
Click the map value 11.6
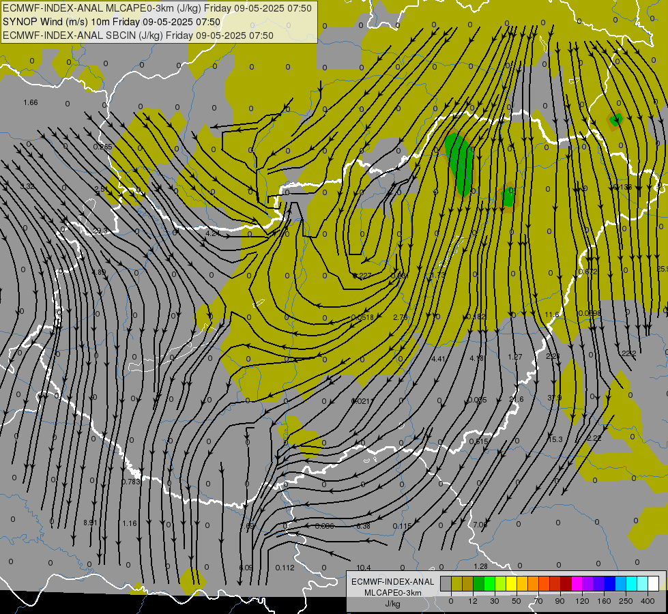(552, 315)
